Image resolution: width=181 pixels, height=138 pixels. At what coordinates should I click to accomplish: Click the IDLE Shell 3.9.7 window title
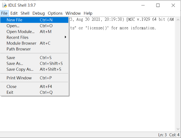click(x=22, y=5)
